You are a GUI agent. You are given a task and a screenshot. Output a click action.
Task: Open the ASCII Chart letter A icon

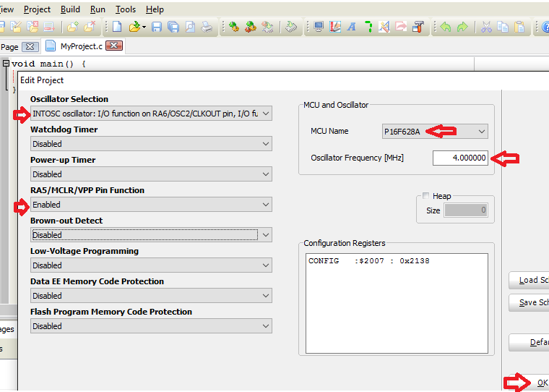[x=352, y=27]
